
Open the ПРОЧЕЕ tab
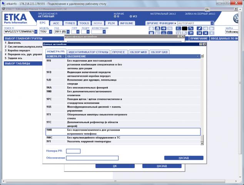[x=119, y=52]
